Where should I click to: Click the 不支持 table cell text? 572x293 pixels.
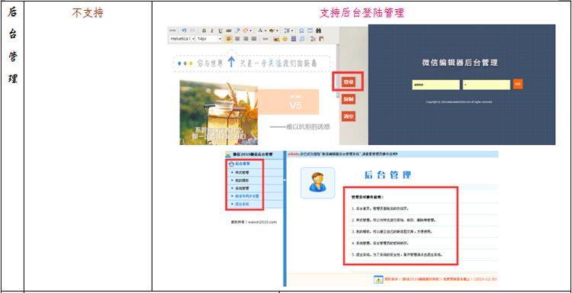coord(88,13)
